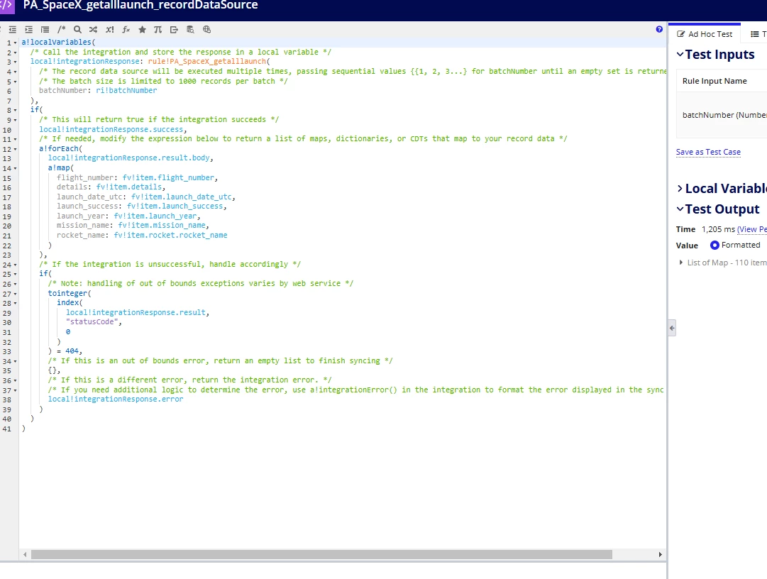
Task: Click the outdent code toolbar icon
Action: pos(12,30)
